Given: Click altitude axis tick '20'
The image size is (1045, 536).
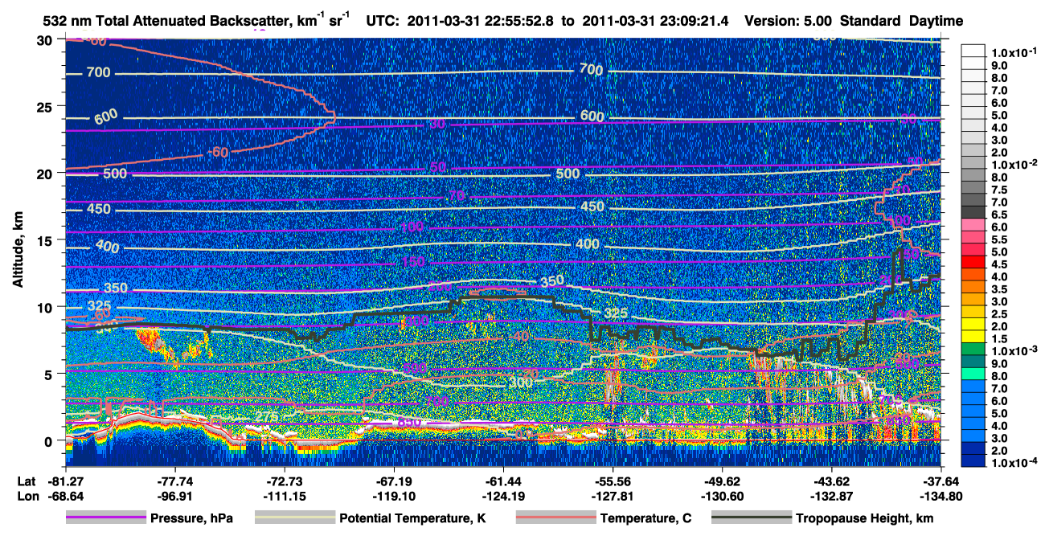Looking at the screenshot, I should pos(46,173).
